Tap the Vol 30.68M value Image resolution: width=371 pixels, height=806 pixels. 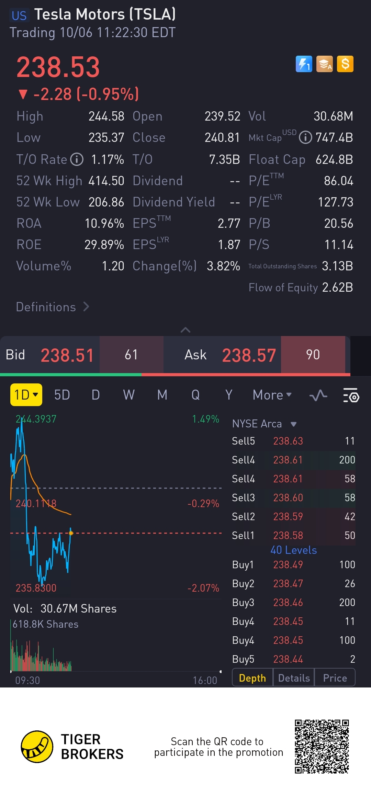coord(333,116)
